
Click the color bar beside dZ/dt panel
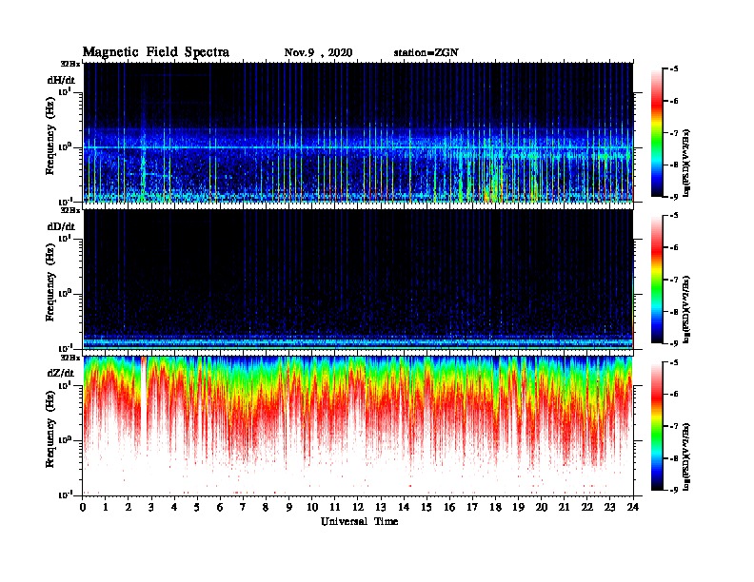coord(657,425)
